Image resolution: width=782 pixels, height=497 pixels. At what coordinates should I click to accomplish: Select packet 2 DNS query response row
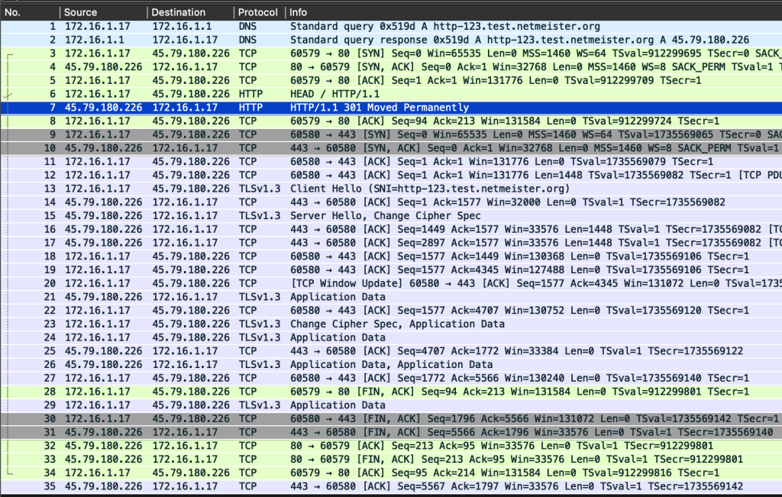coord(391,40)
